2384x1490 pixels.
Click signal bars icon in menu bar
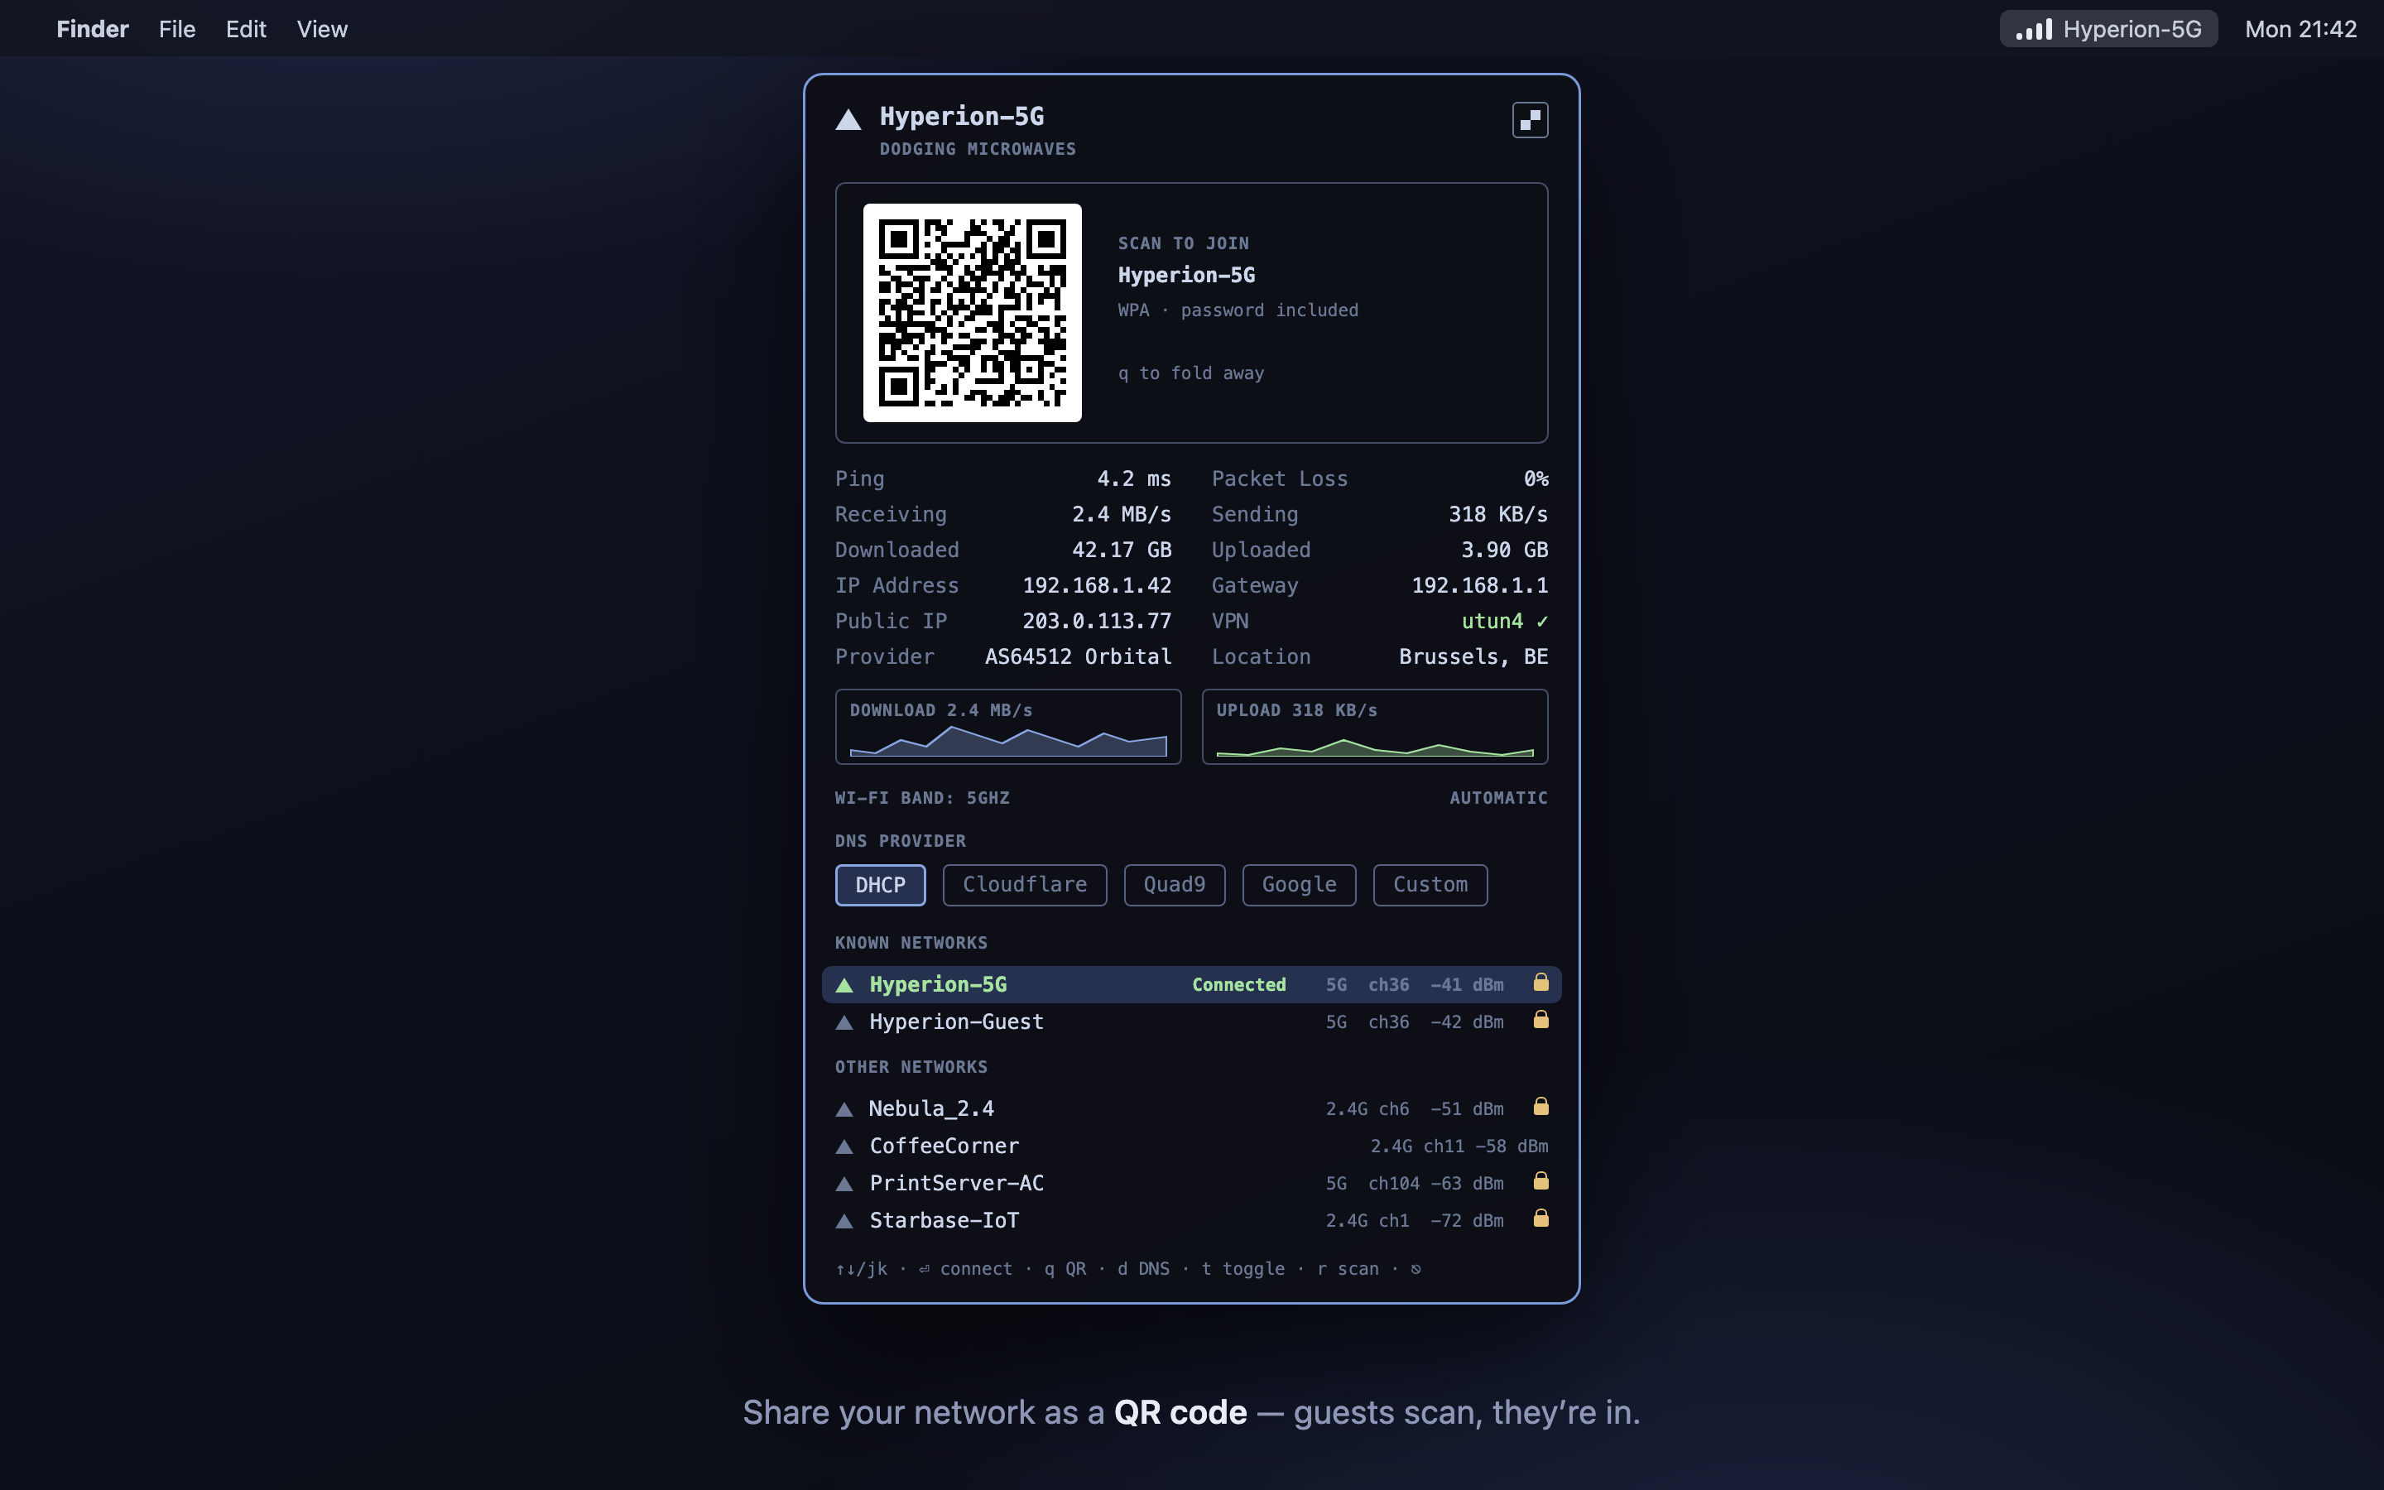point(2035,30)
